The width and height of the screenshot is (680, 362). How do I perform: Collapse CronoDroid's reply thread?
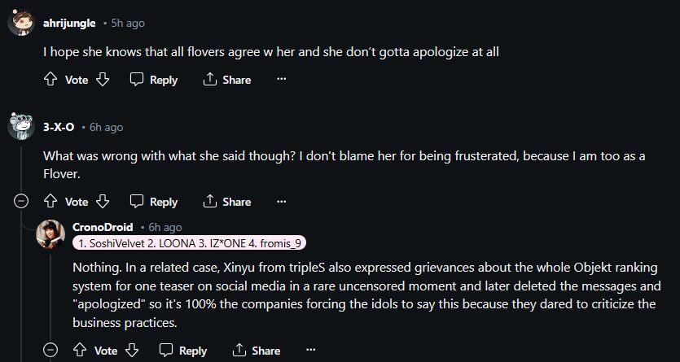point(50,351)
